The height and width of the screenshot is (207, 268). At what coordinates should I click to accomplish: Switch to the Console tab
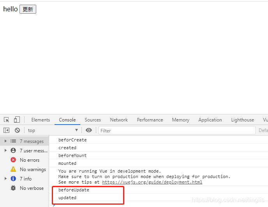coord(67,120)
